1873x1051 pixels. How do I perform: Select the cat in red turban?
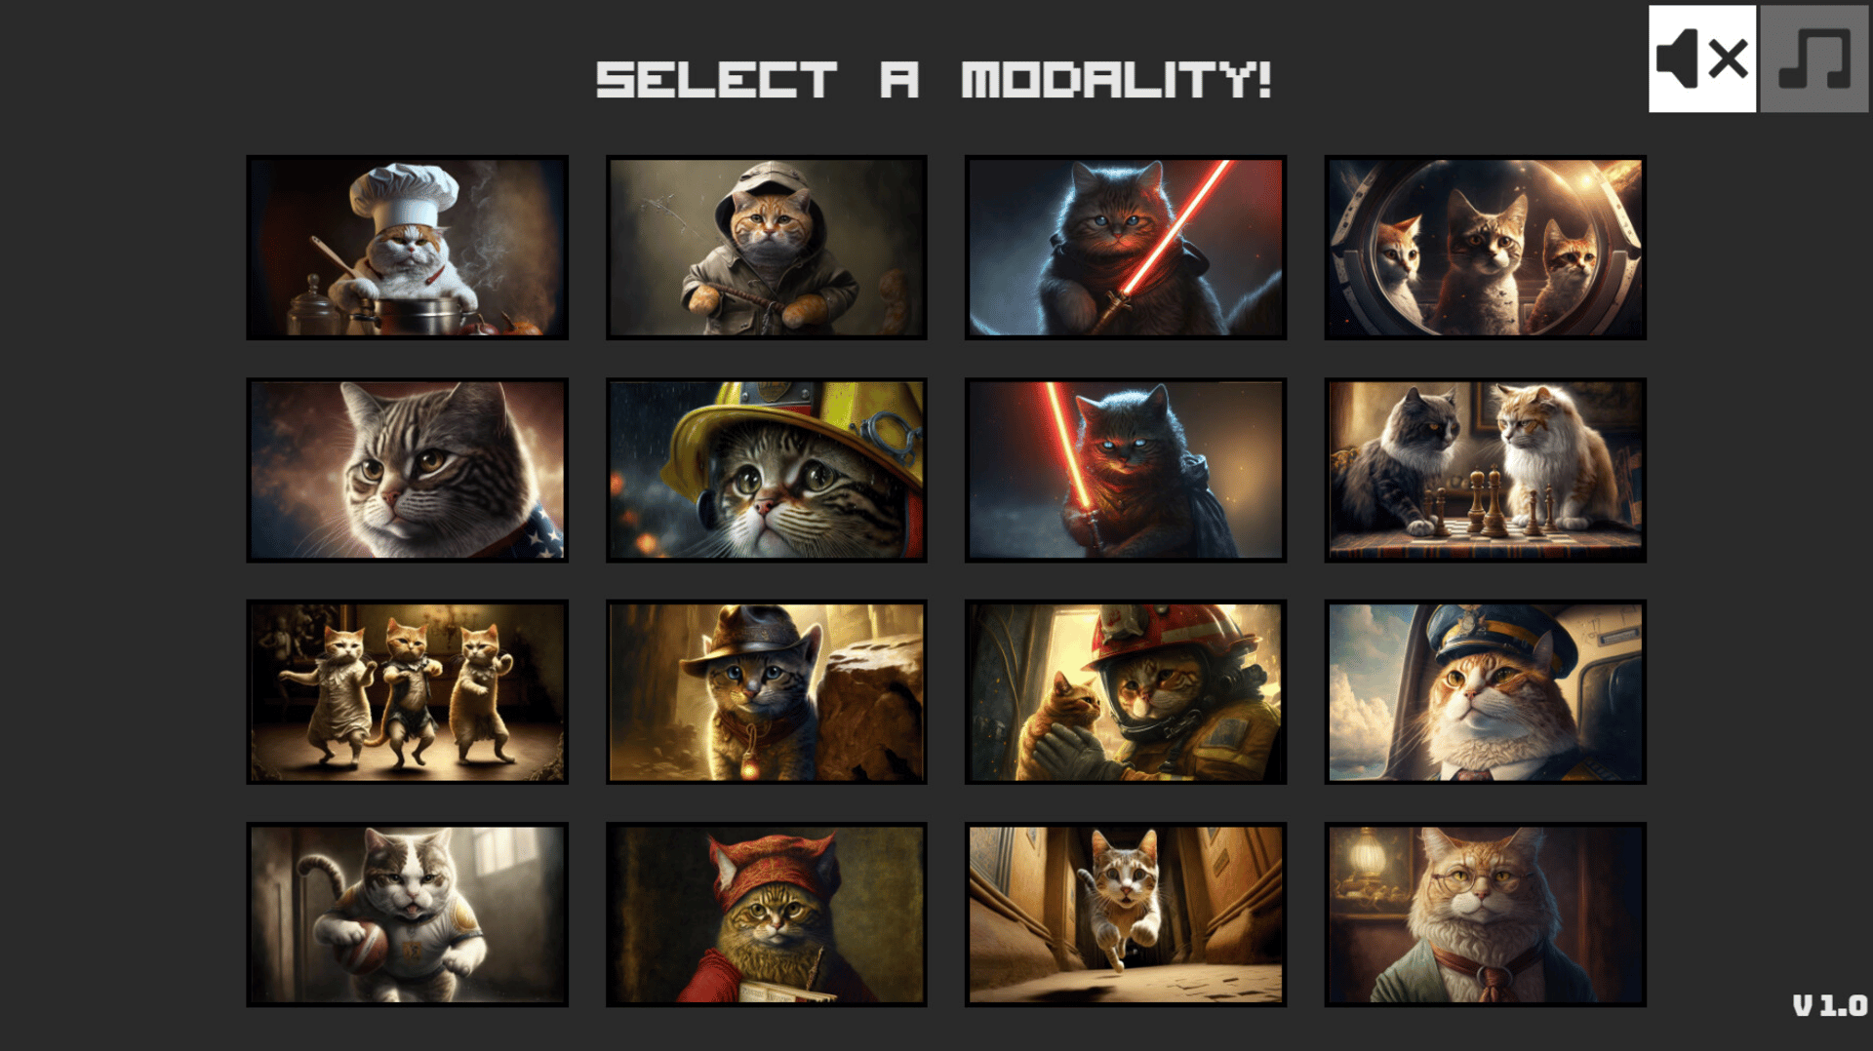coord(766,915)
